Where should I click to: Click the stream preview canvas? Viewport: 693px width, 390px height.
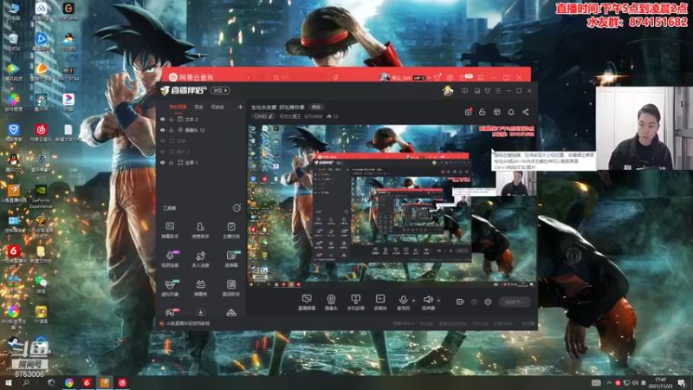(x=392, y=206)
